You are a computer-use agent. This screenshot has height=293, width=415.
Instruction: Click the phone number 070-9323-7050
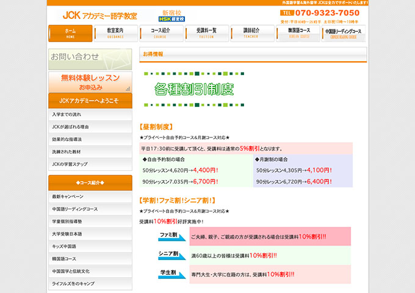327,13
